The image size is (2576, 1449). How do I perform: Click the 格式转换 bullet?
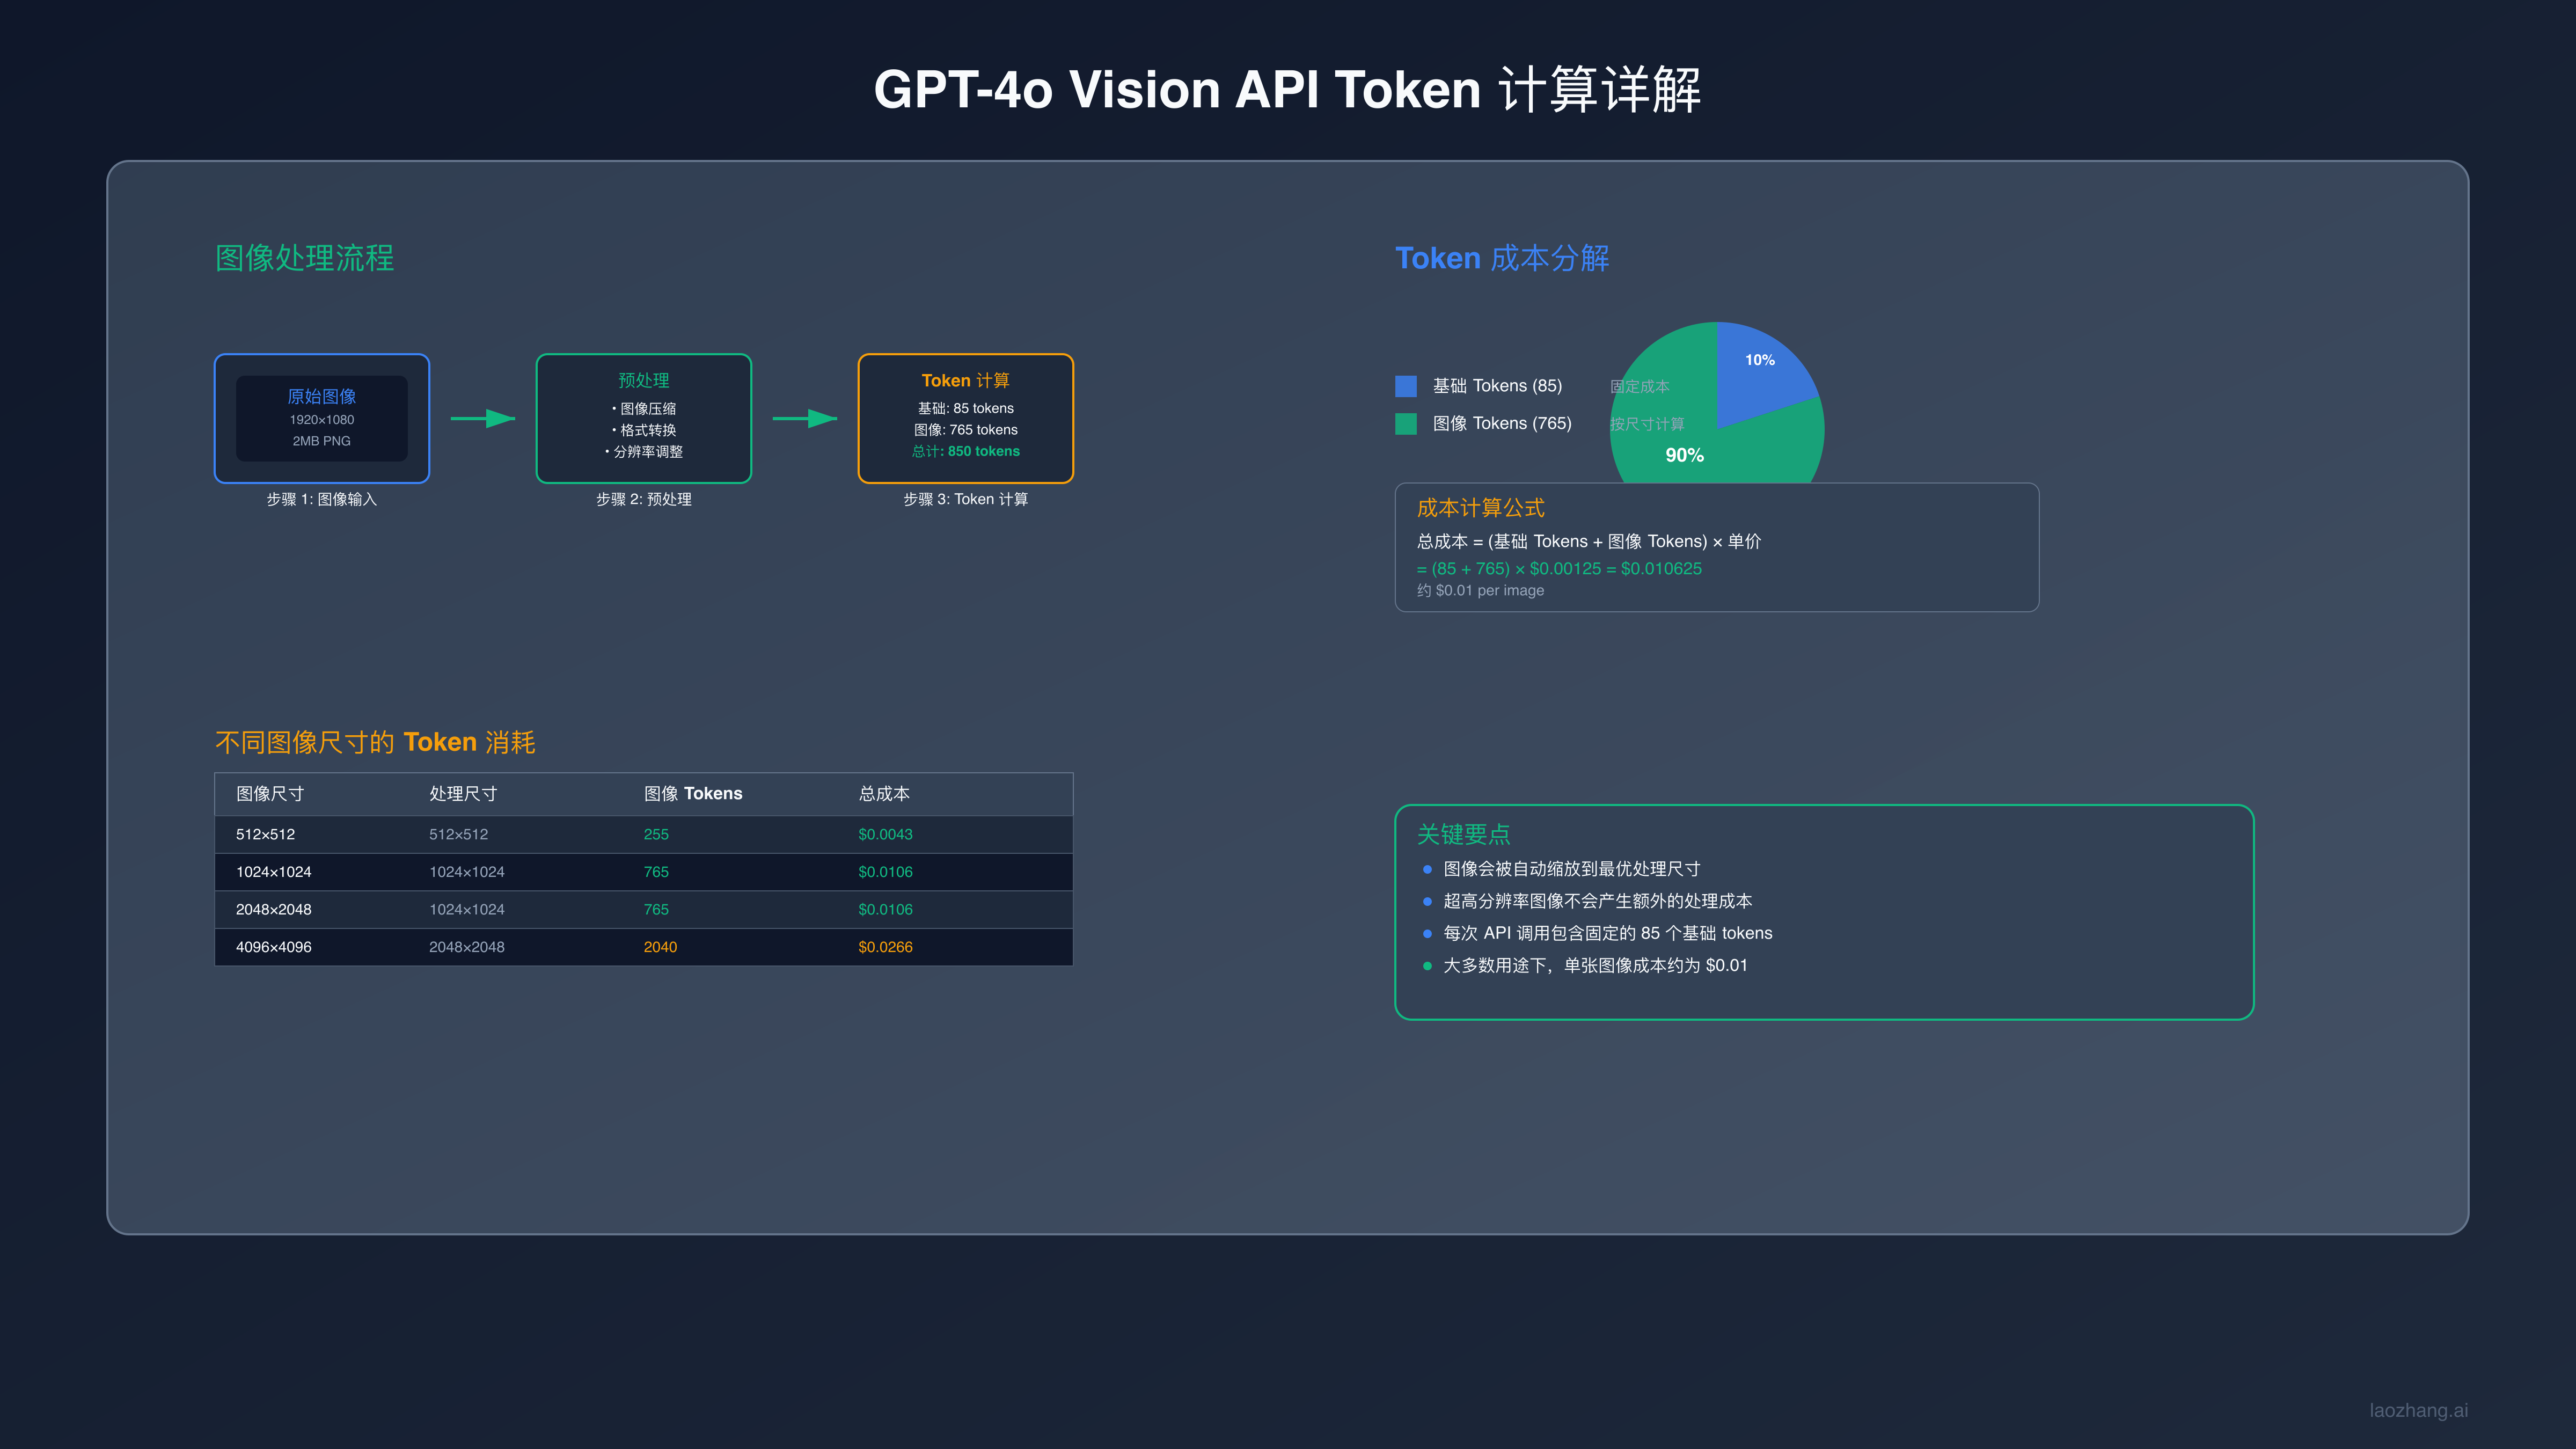(643, 430)
